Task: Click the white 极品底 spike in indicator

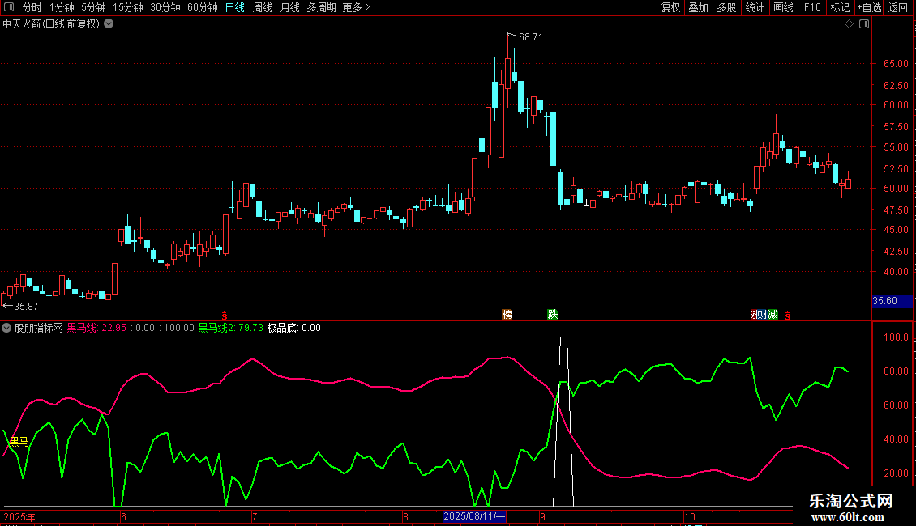Action: pyautogui.click(x=563, y=420)
